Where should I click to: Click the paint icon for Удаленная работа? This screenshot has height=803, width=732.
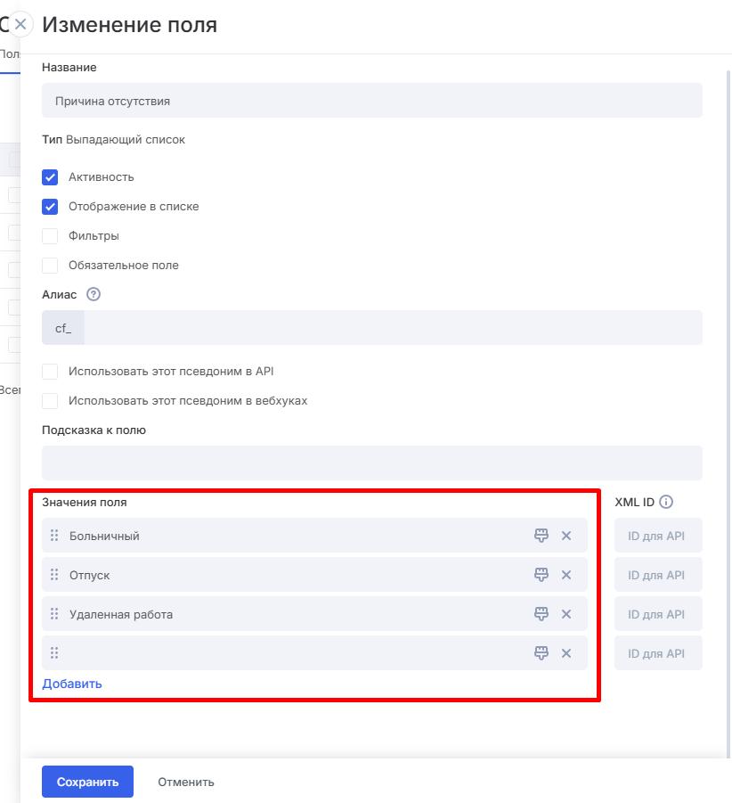pos(541,614)
